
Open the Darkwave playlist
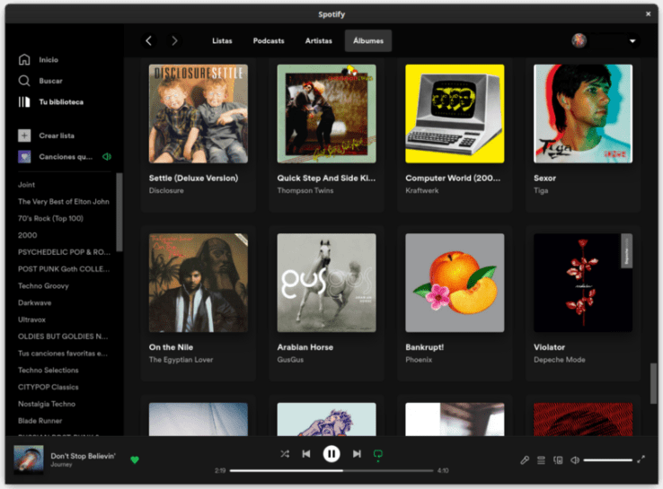pos(34,302)
